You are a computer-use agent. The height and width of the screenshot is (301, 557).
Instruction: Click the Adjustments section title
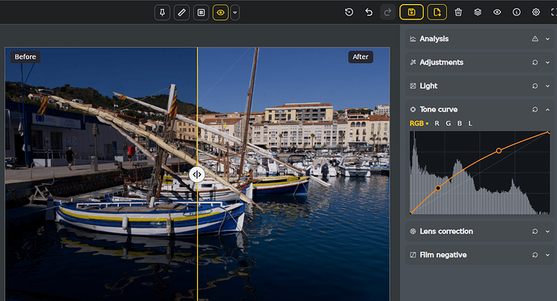pos(441,62)
